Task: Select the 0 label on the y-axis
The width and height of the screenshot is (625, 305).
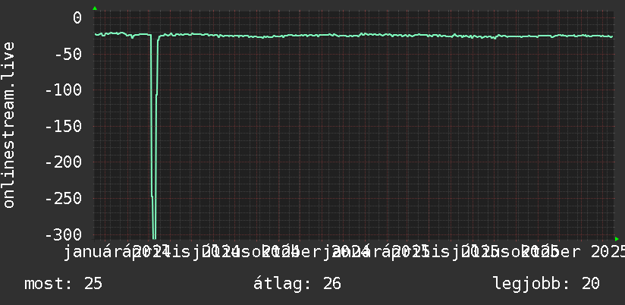Action: click(77, 18)
